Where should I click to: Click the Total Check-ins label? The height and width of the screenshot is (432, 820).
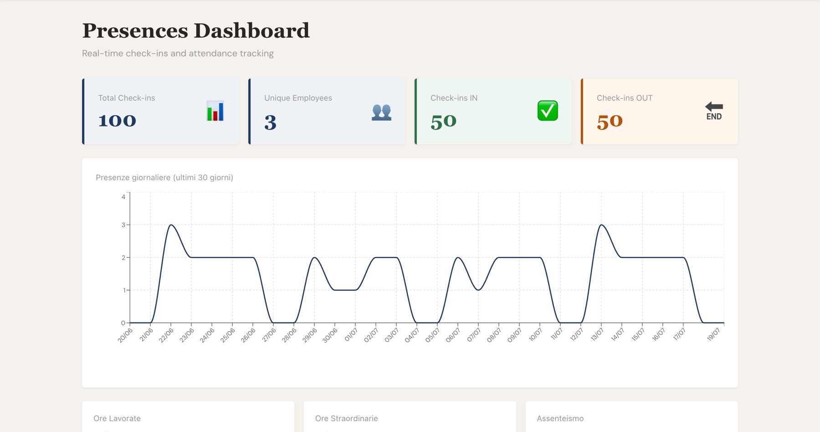(x=127, y=98)
